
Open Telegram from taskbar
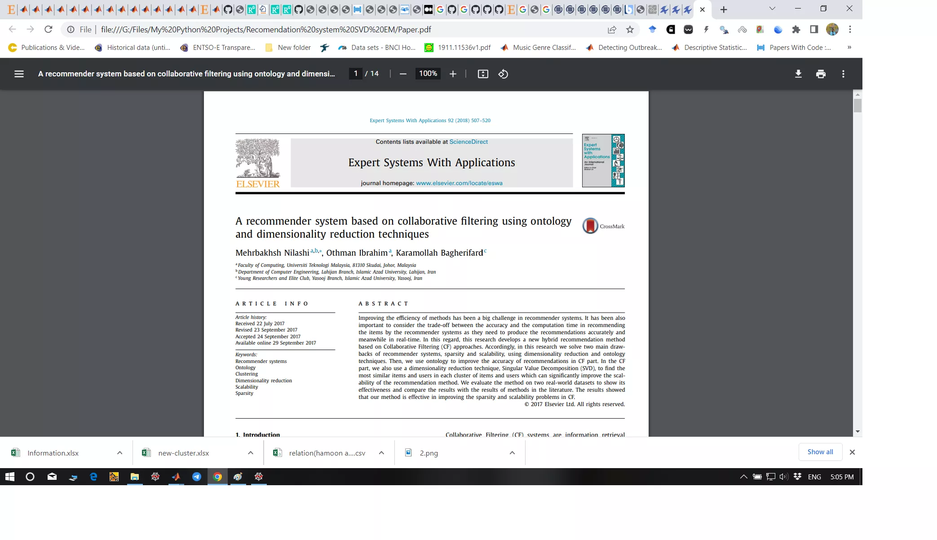(197, 477)
